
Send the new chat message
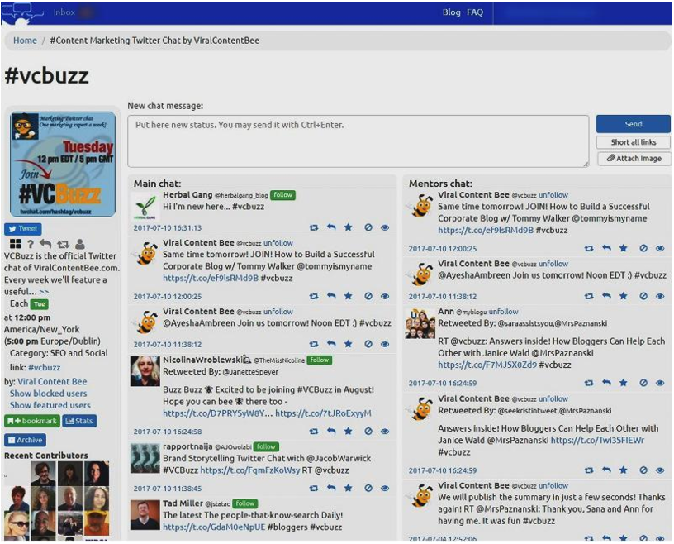tap(634, 124)
